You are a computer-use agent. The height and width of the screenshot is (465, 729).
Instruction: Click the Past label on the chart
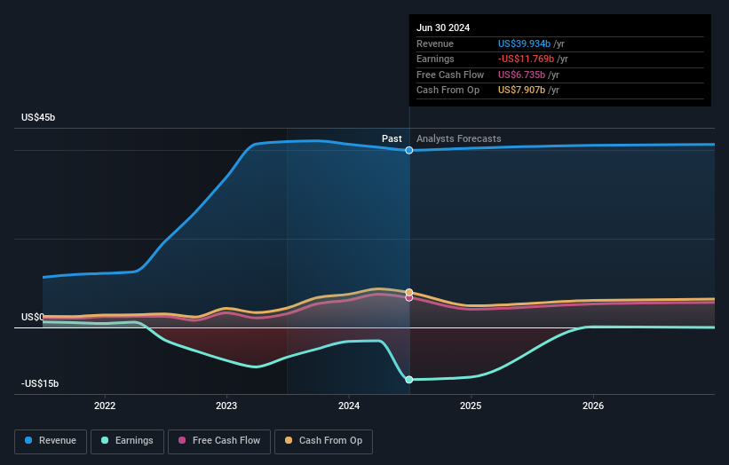coord(392,138)
